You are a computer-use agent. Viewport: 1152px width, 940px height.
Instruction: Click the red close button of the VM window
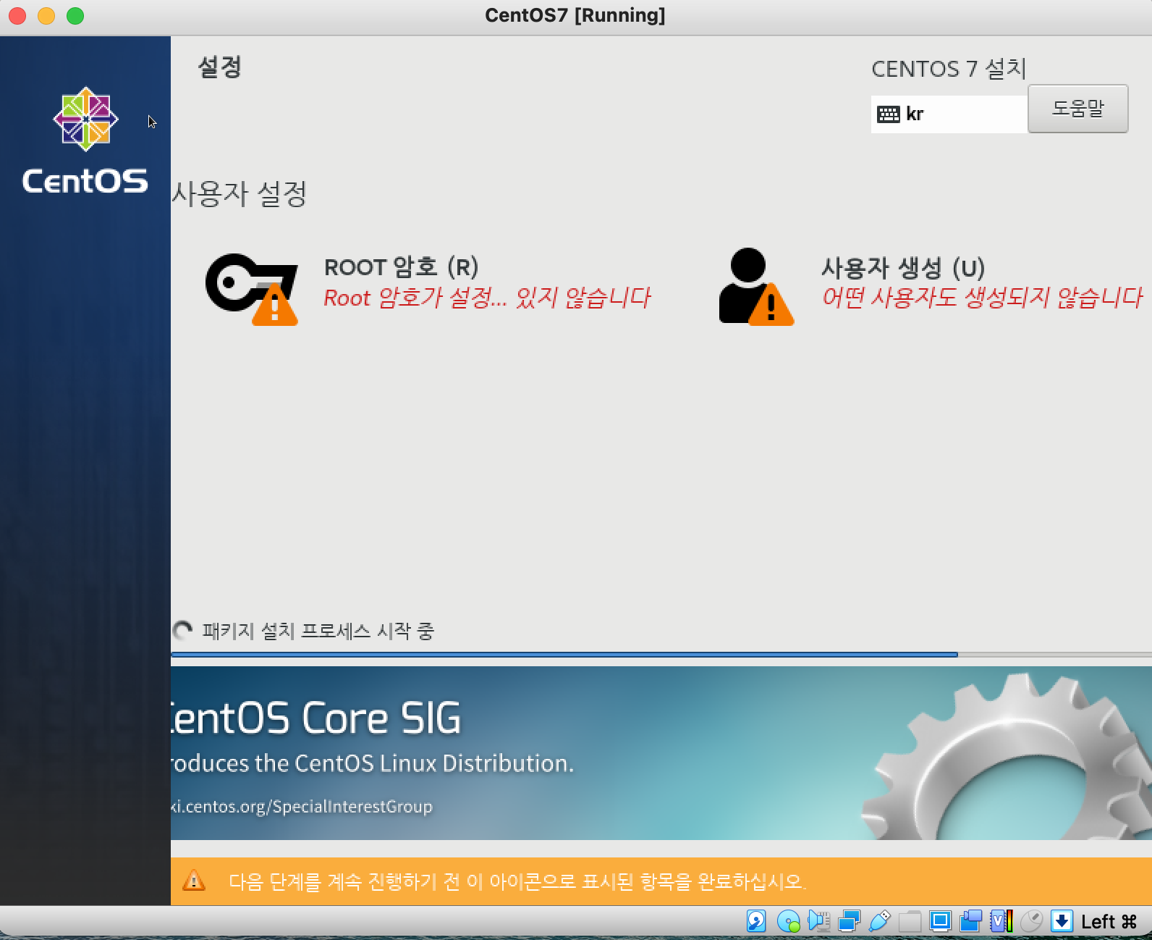click(x=17, y=16)
